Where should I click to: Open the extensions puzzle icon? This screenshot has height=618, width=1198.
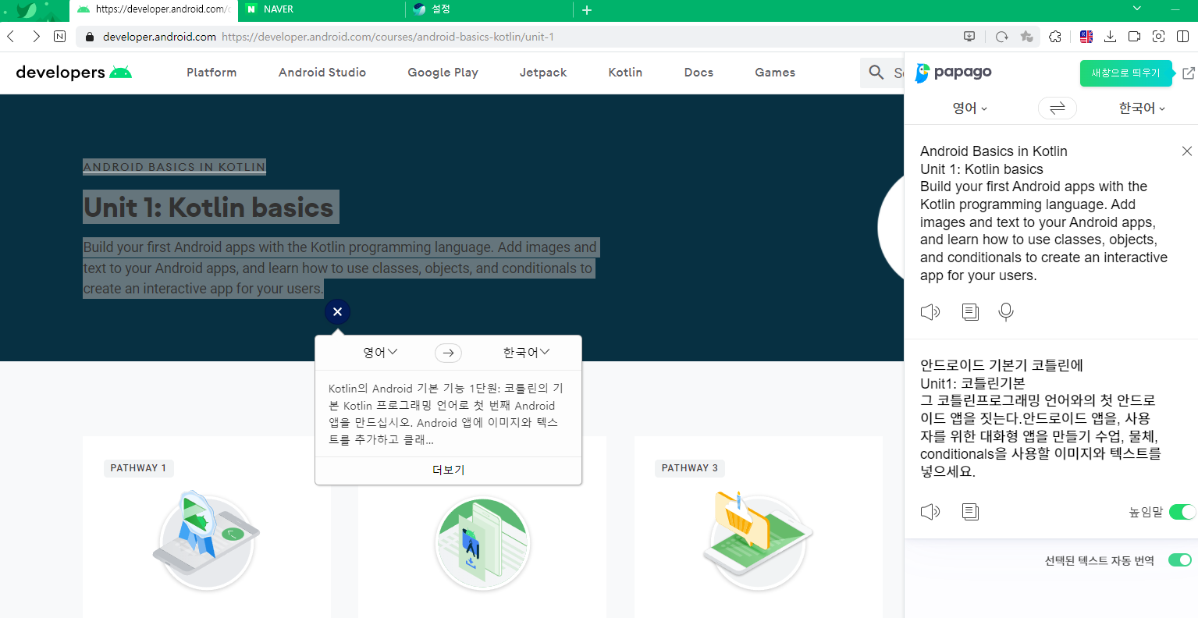tap(1055, 37)
